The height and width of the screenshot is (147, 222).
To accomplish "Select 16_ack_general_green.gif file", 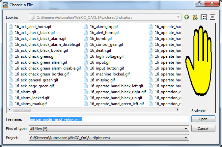I will click(37, 80).
